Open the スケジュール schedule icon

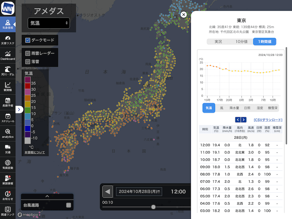point(8,118)
